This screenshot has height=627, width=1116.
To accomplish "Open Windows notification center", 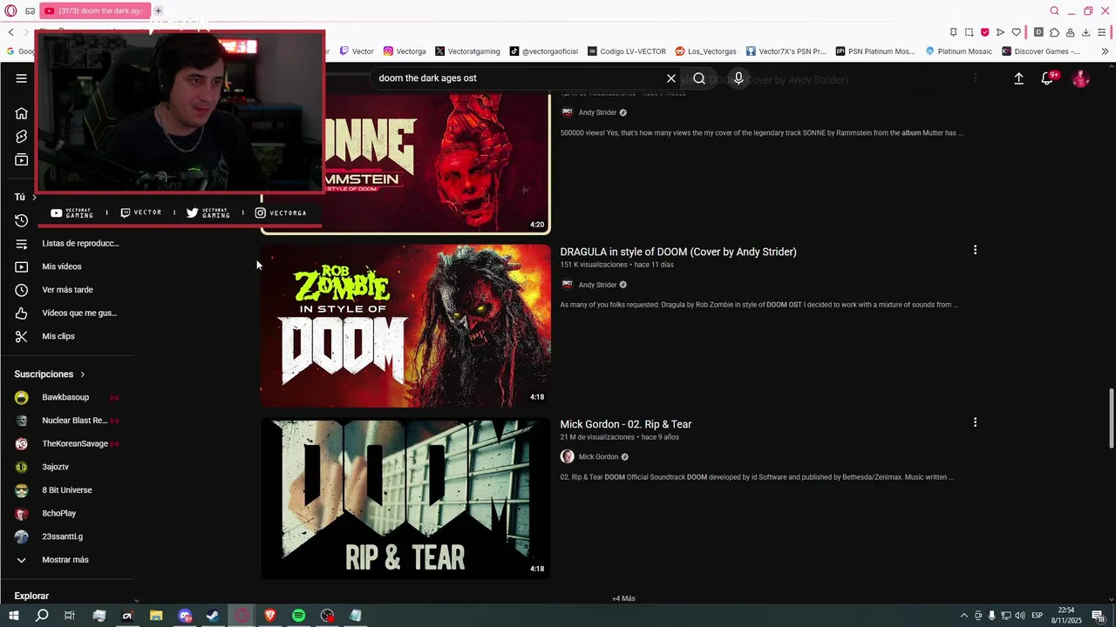I will click(x=1098, y=616).
